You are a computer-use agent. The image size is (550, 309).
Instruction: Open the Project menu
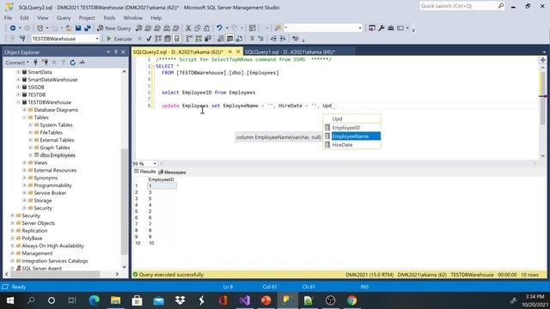click(87, 17)
